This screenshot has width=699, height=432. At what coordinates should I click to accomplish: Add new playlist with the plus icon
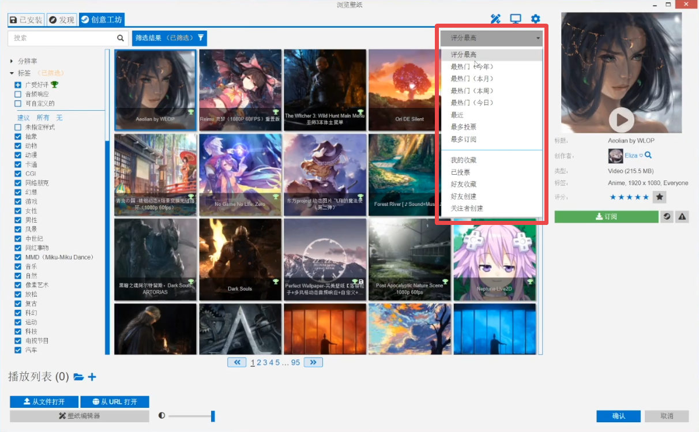92,377
